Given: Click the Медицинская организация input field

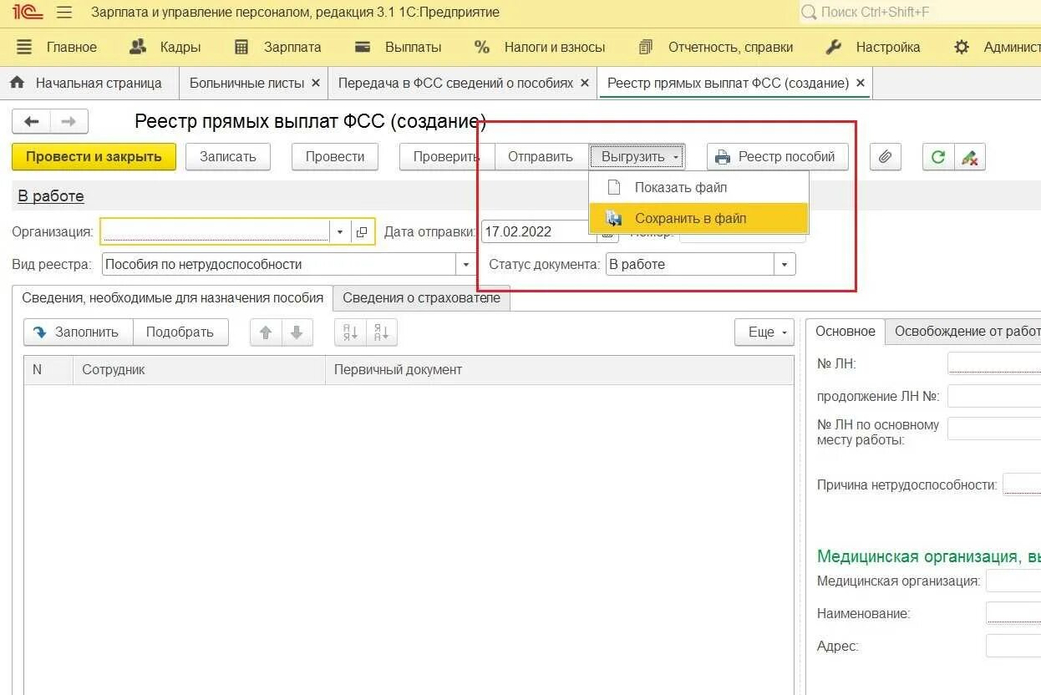Looking at the screenshot, I should (1013, 581).
